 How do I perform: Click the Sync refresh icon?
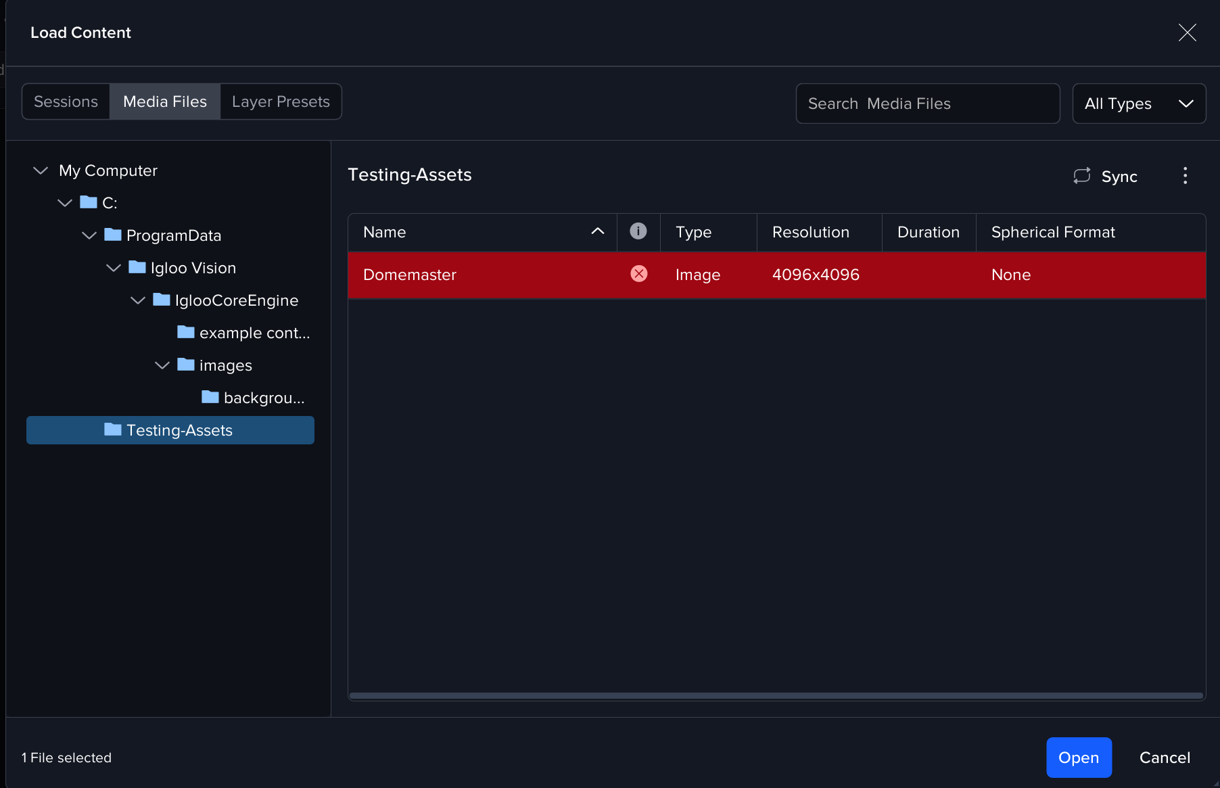[x=1081, y=176]
